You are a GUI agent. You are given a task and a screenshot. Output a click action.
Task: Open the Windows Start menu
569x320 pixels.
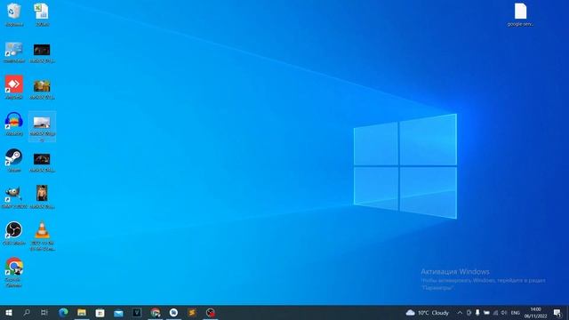point(9,312)
